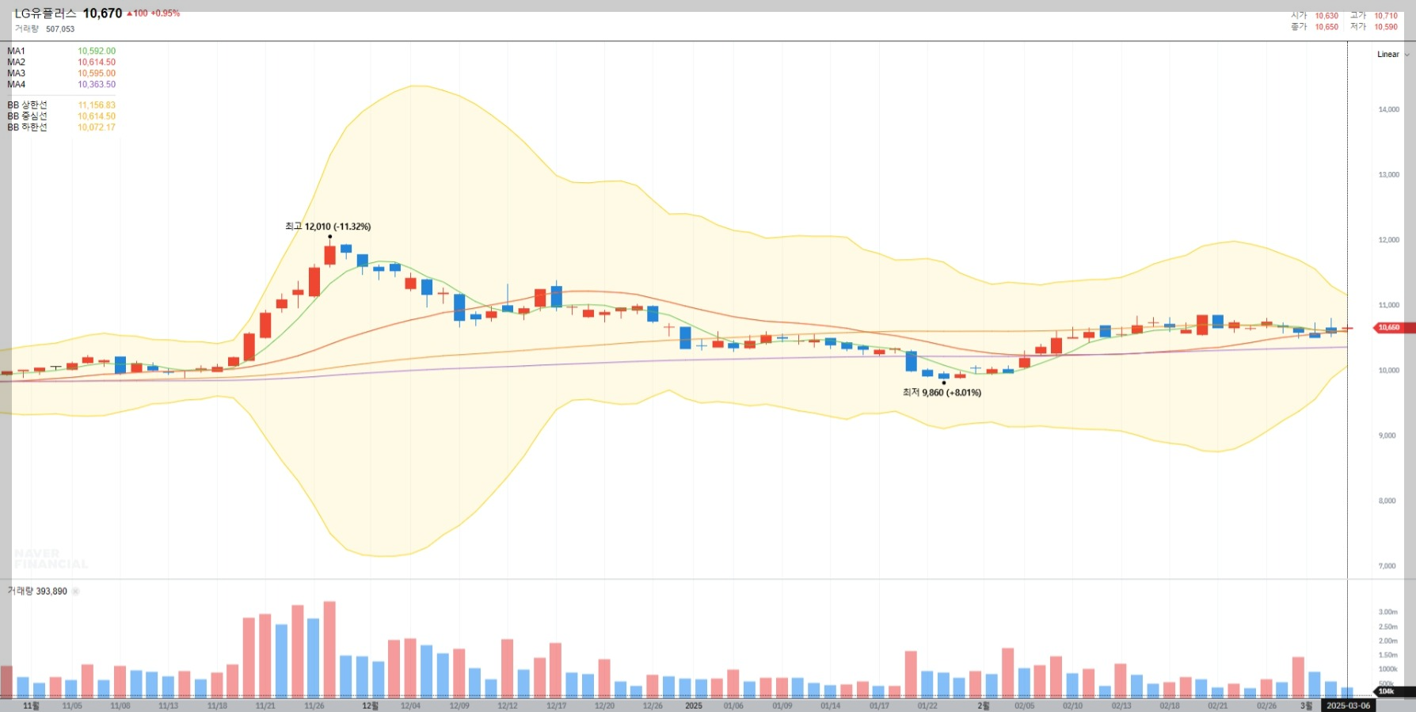Viewport: 1416px width, 712px height.
Task: Click the 01/14 date axis label
Action: pos(830,706)
